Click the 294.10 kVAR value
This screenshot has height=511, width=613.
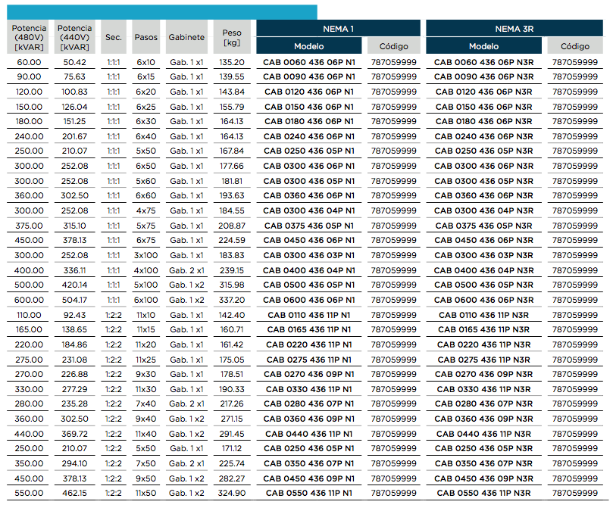point(75,464)
